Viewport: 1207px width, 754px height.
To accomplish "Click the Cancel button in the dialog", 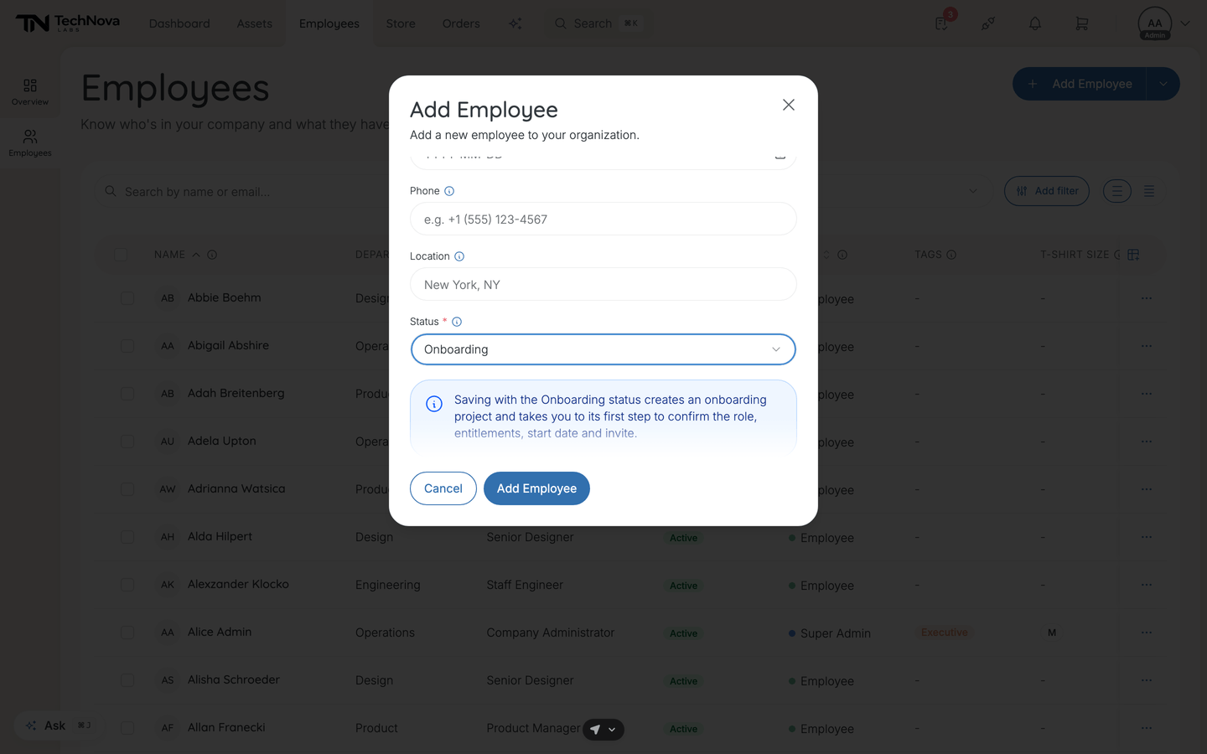I will (443, 488).
